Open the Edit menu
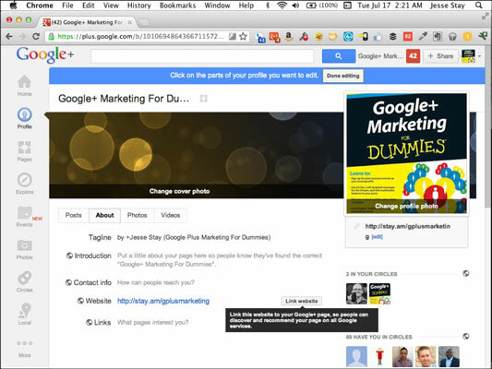The height and width of the screenshot is (369, 492). coord(89,6)
